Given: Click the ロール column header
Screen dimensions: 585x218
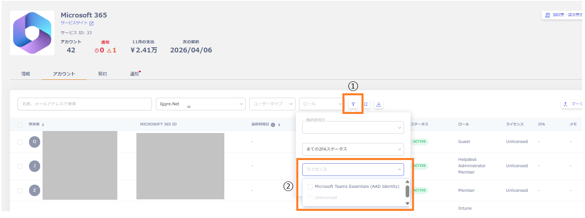Looking at the screenshot, I should [464, 124].
